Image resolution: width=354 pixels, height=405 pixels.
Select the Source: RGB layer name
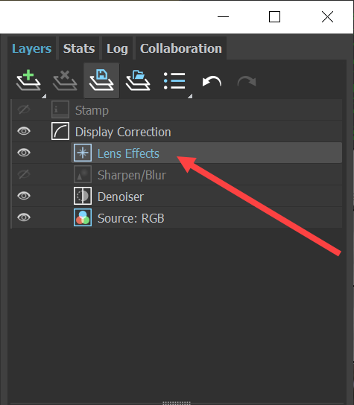click(131, 218)
